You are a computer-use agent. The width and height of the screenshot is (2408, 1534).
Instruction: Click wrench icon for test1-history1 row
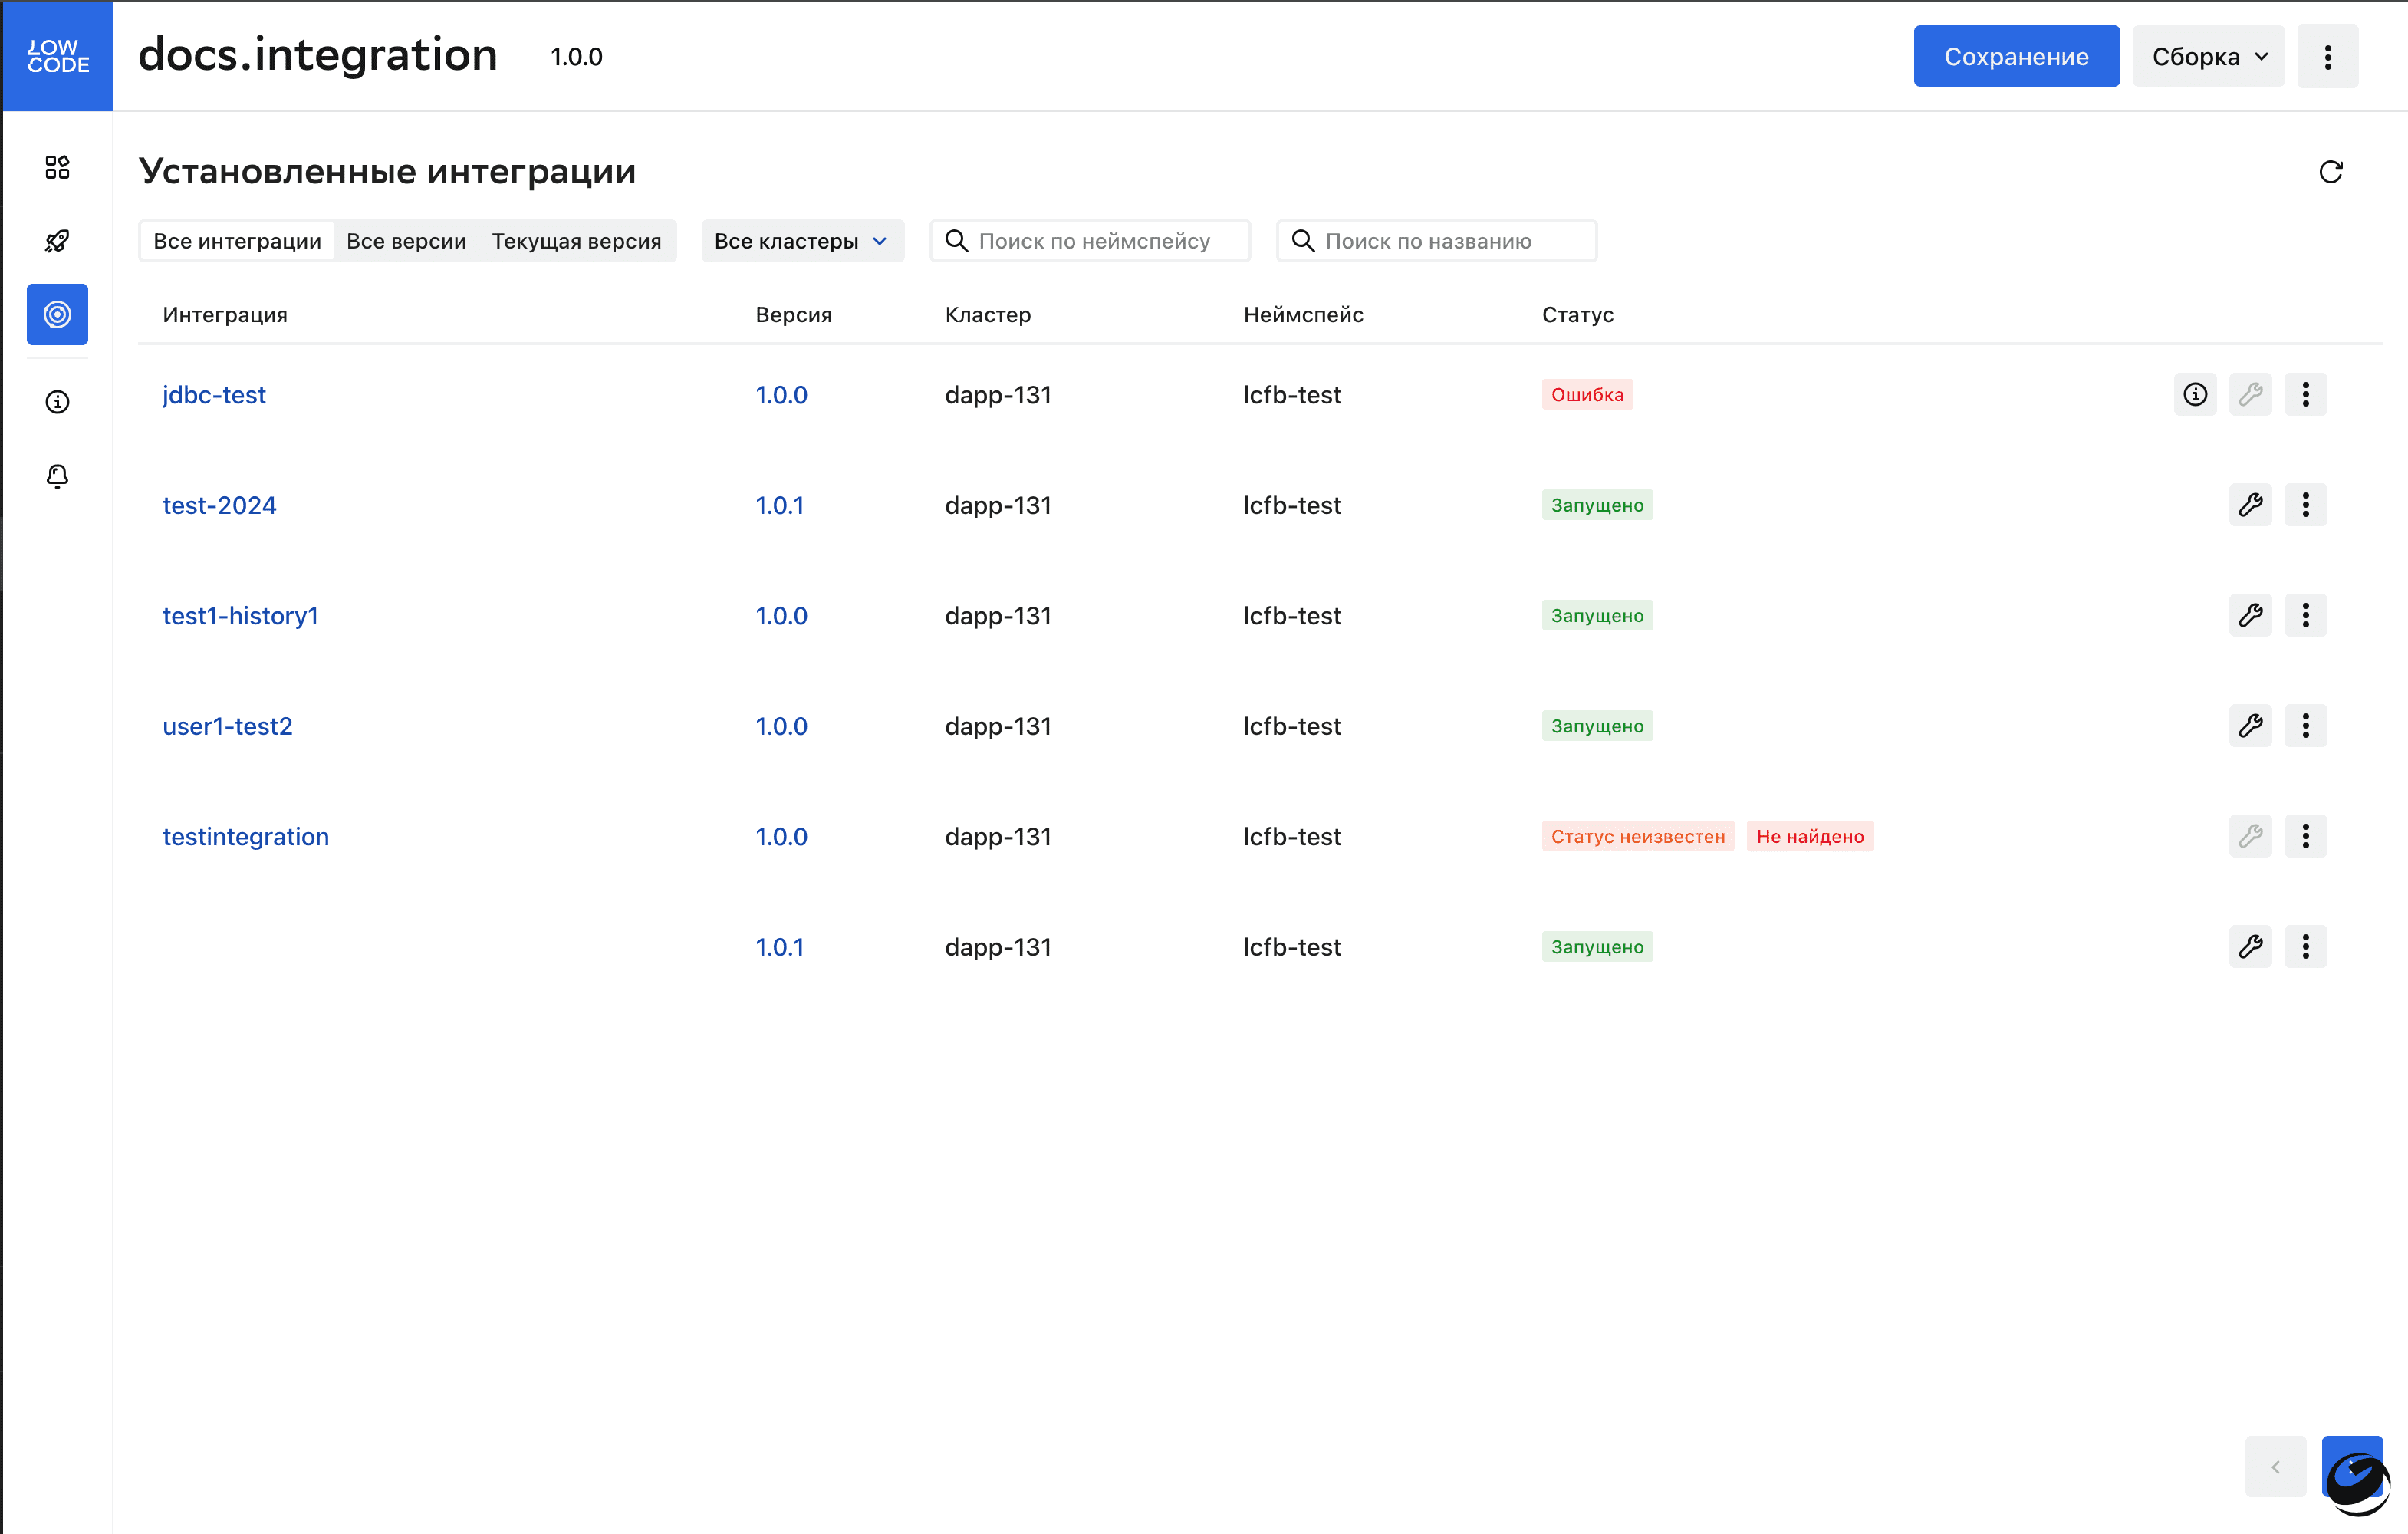(x=2250, y=615)
